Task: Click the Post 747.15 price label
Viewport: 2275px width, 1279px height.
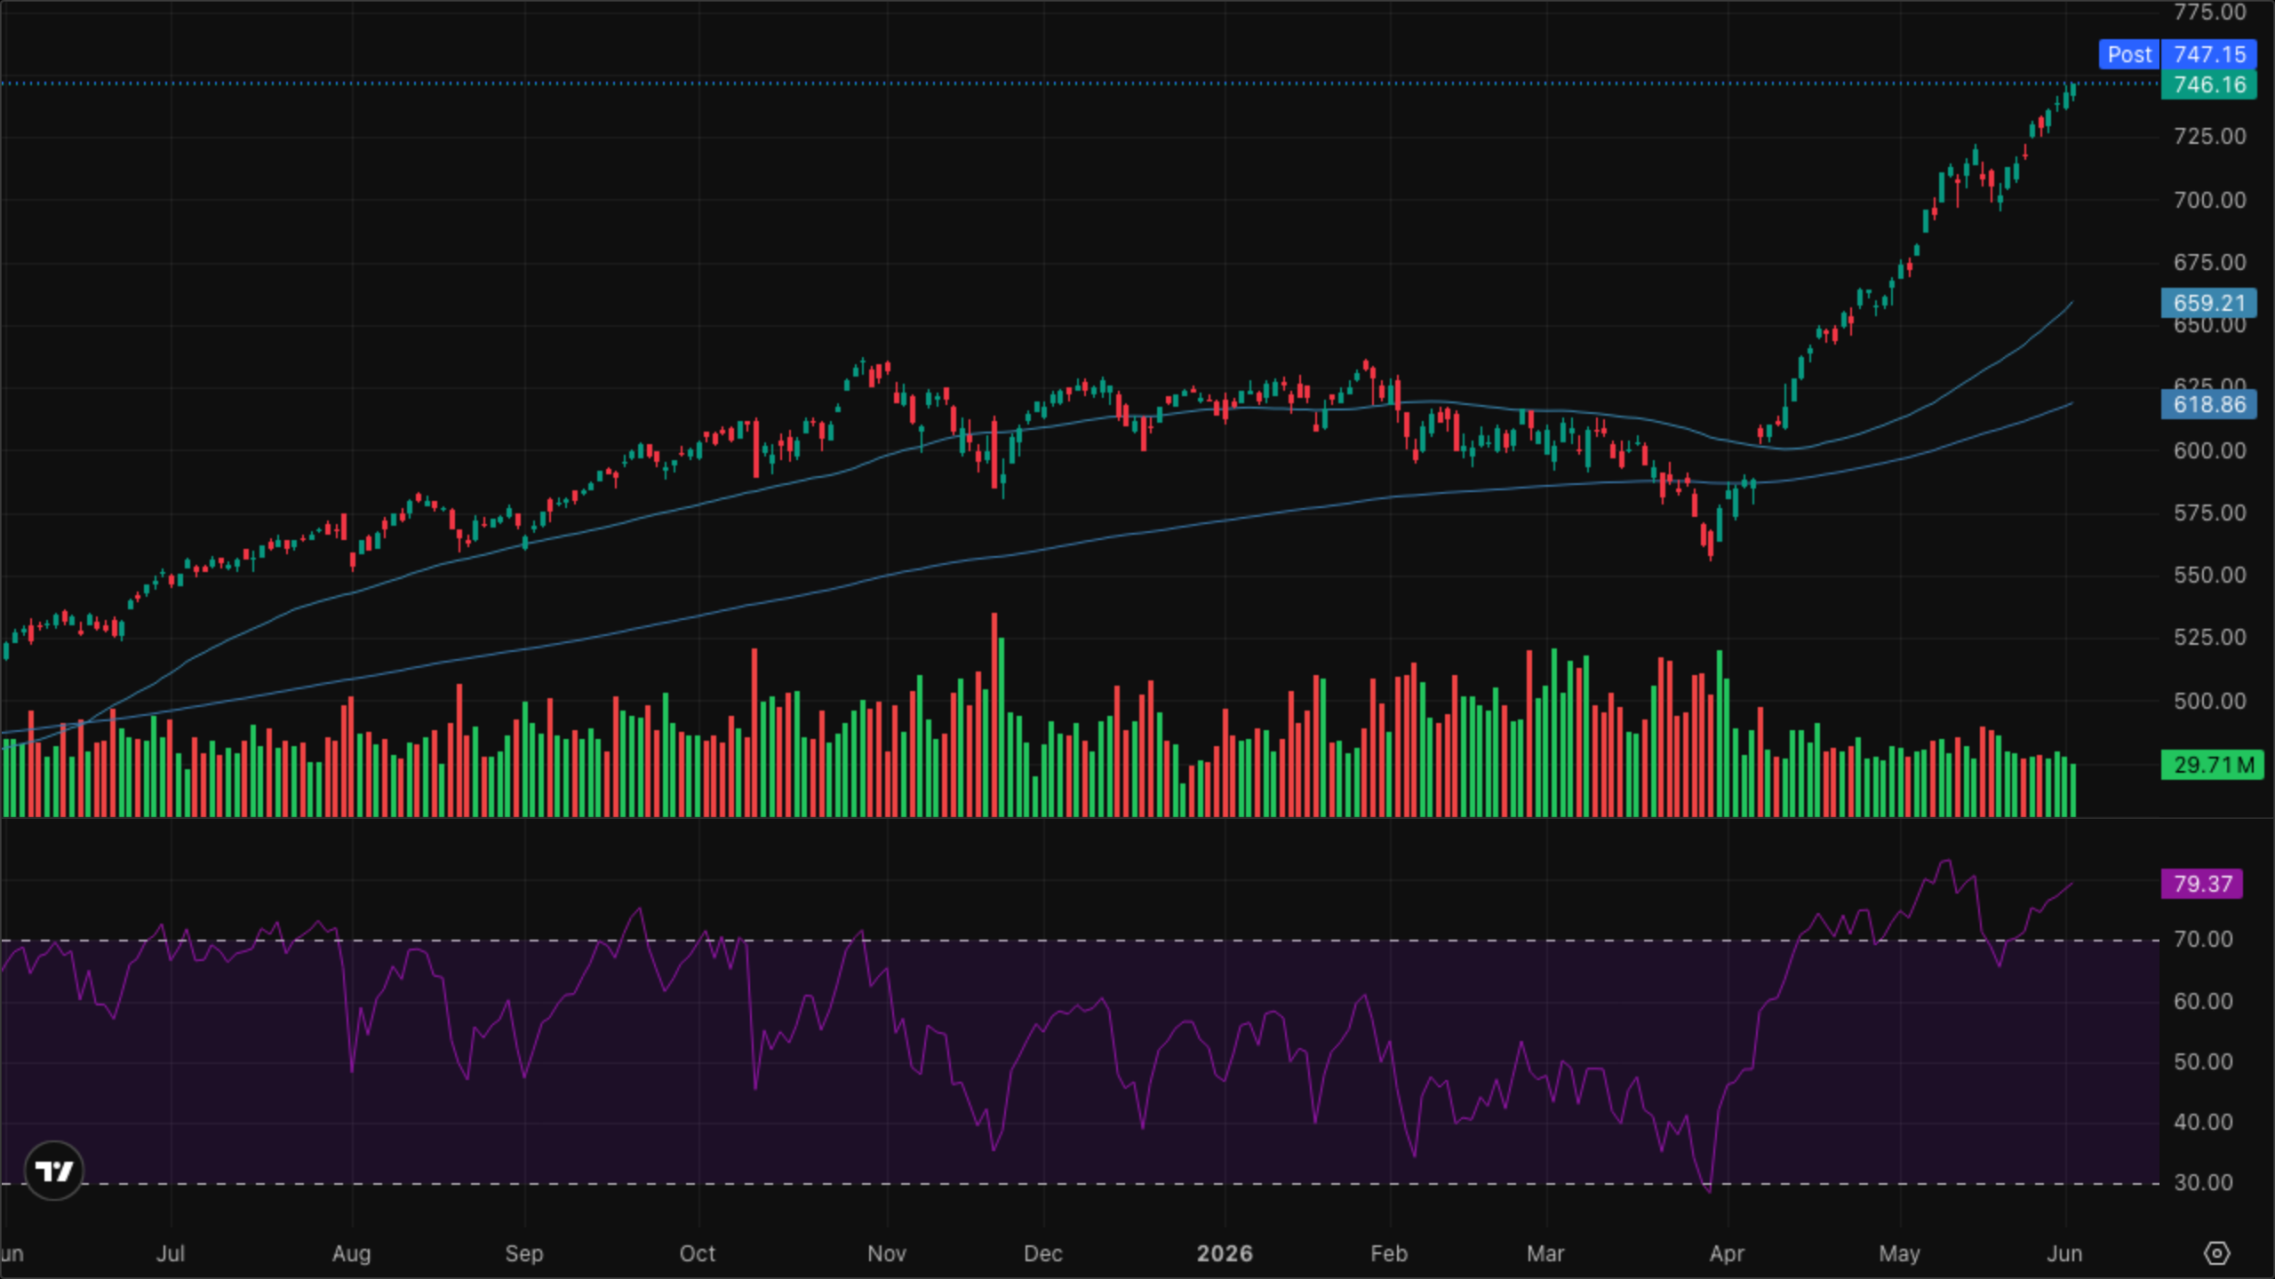Action: [x=2177, y=54]
